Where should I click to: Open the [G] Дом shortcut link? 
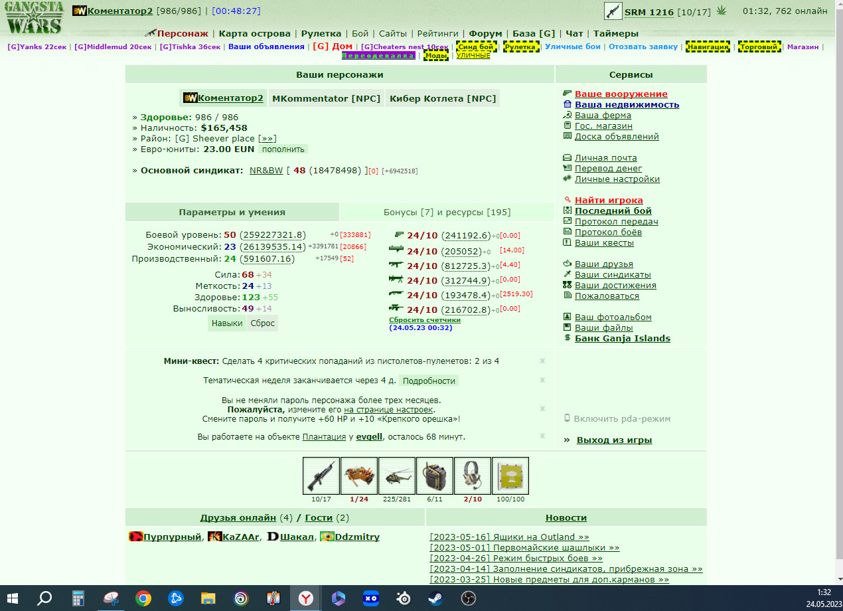[x=333, y=46]
